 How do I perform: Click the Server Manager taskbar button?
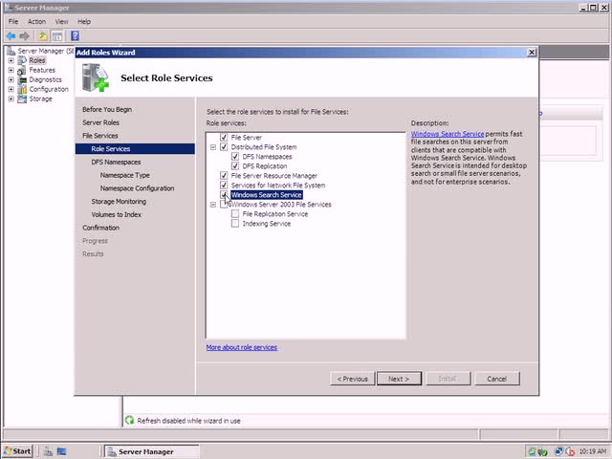click(x=152, y=451)
